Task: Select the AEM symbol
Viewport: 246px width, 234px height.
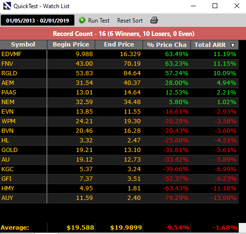Action: (x=8, y=83)
